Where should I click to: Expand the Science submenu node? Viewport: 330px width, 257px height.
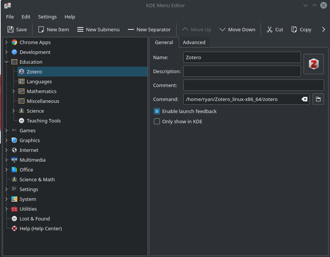(x=14, y=111)
